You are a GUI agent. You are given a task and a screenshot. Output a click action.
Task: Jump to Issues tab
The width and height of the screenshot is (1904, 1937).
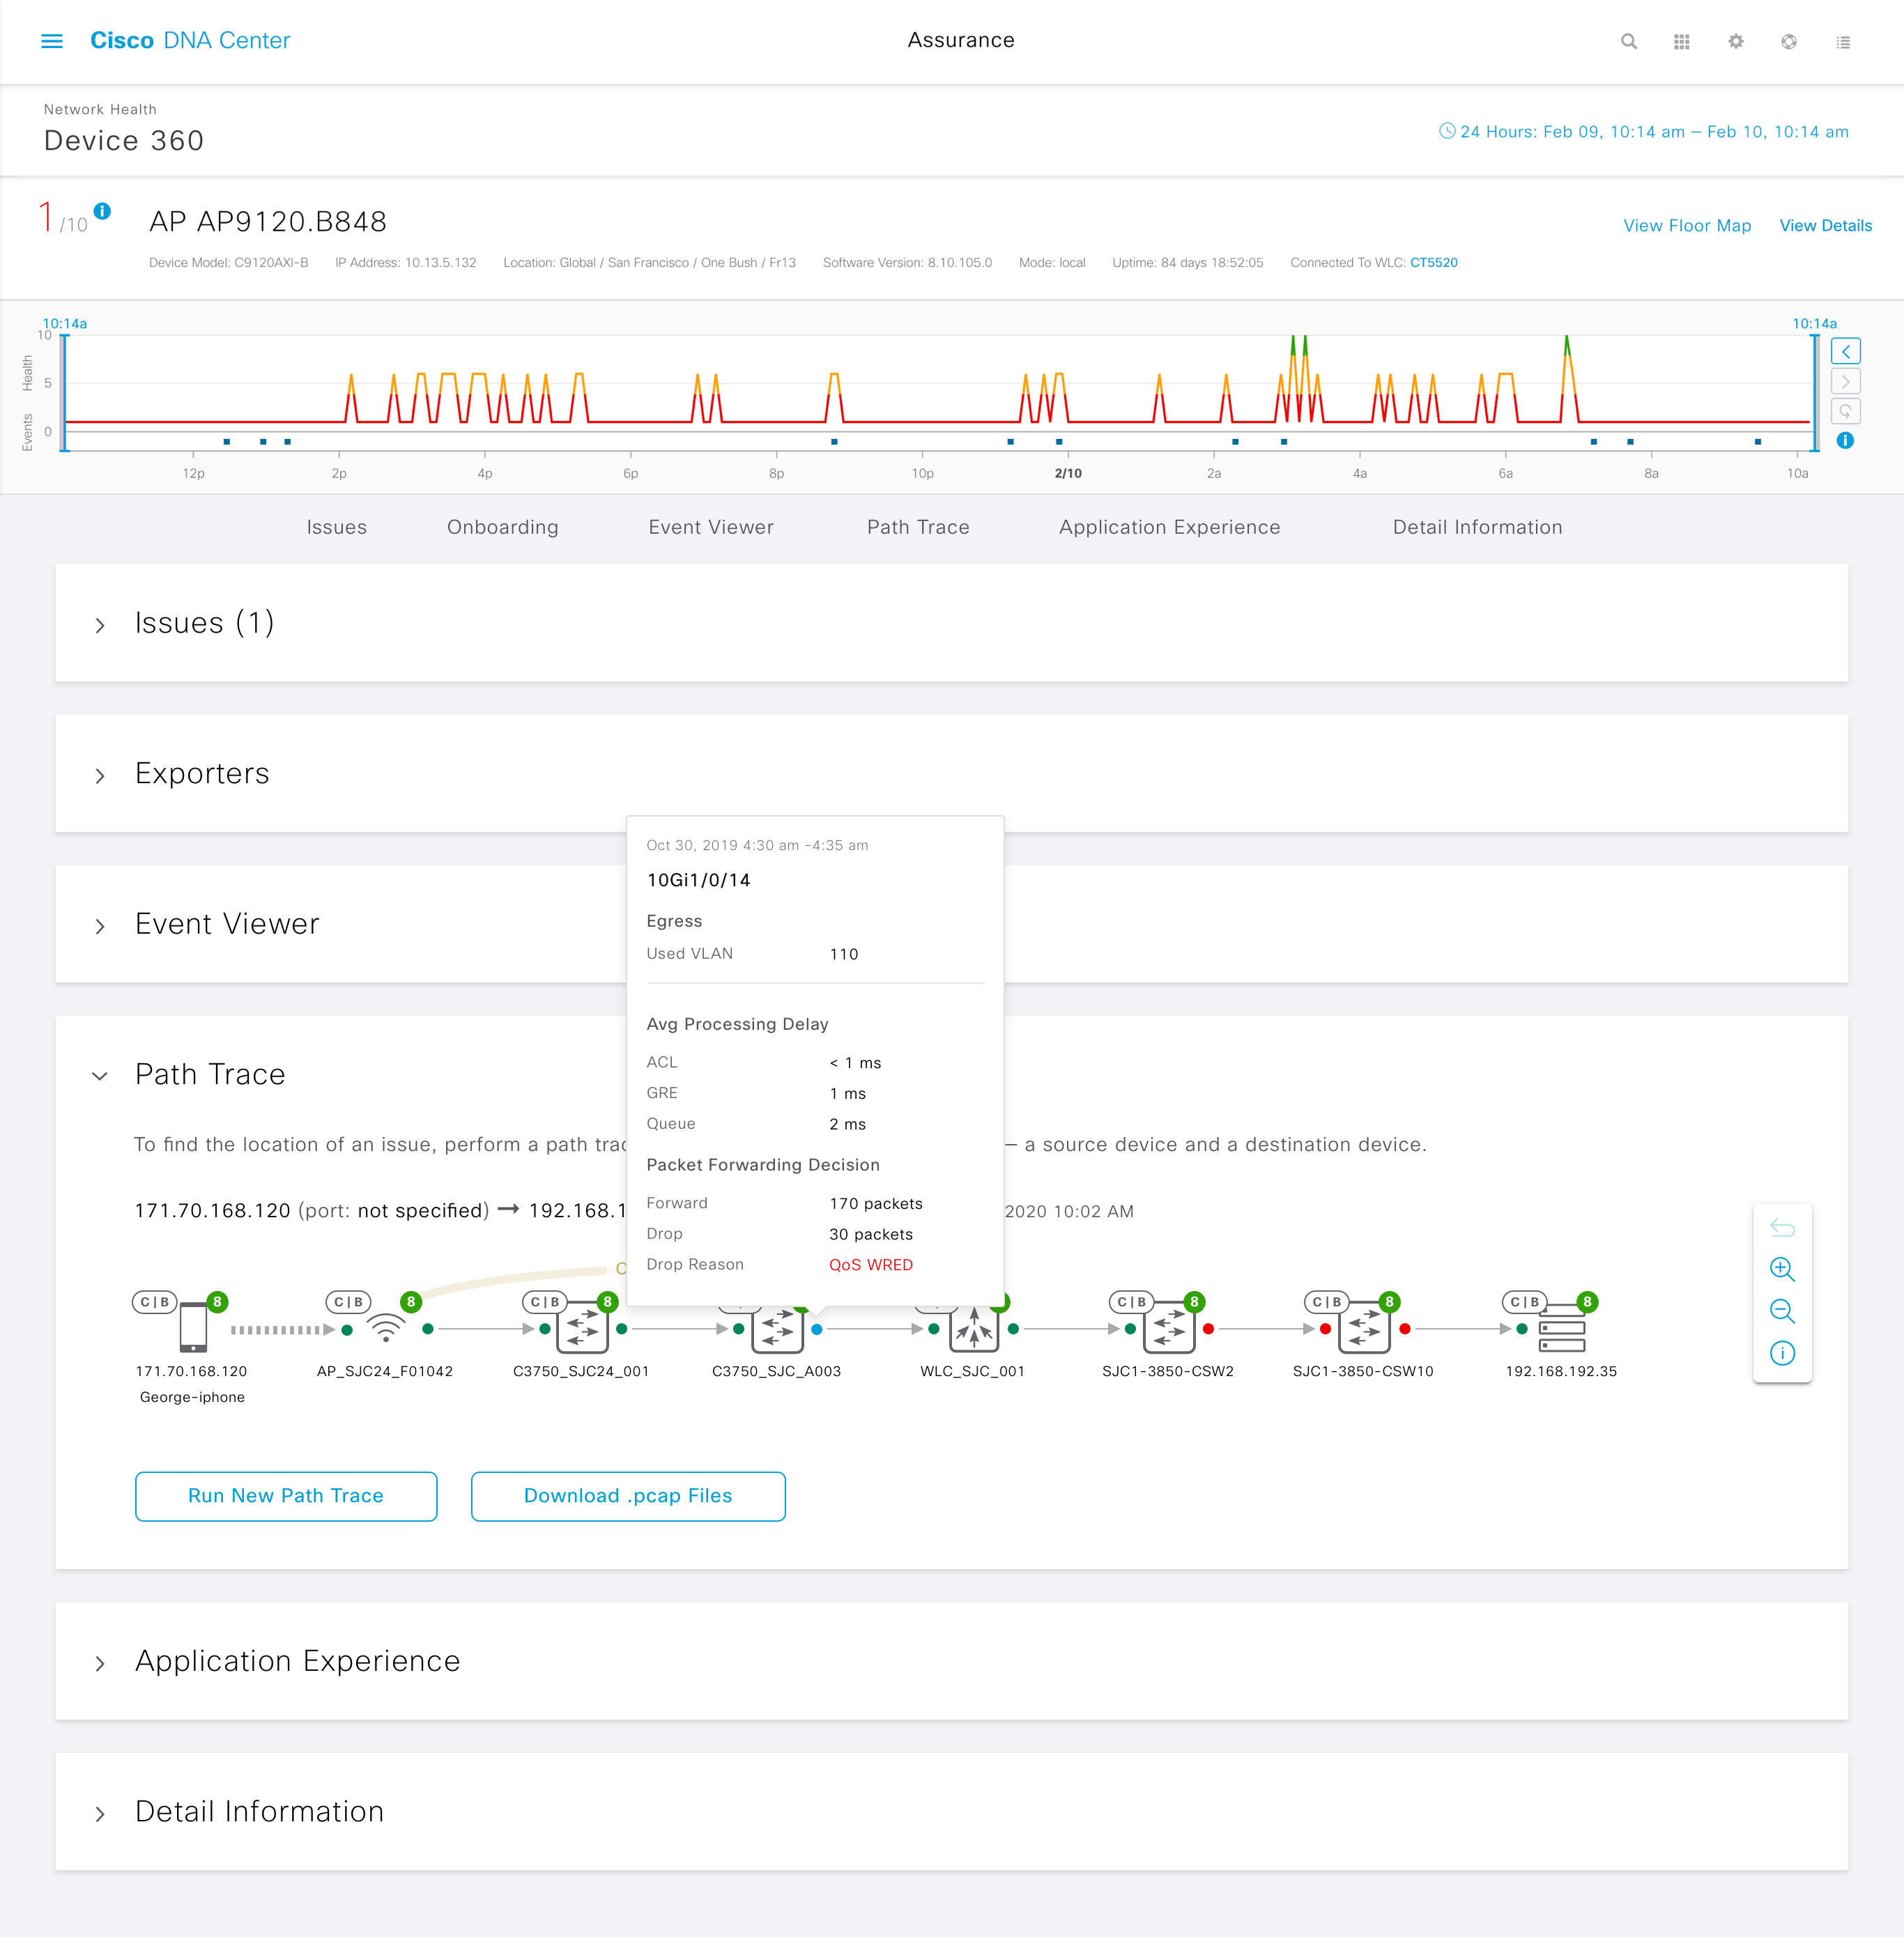click(x=337, y=527)
